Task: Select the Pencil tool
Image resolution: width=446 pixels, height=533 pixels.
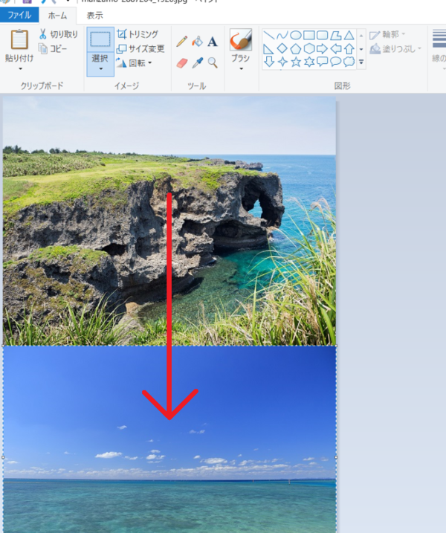Action: point(182,42)
